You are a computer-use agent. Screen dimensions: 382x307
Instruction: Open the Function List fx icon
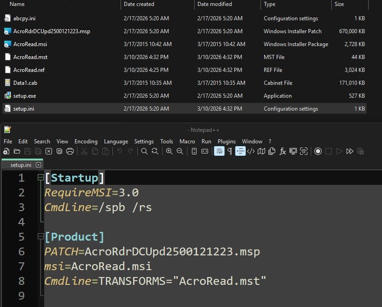coord(283,151)
